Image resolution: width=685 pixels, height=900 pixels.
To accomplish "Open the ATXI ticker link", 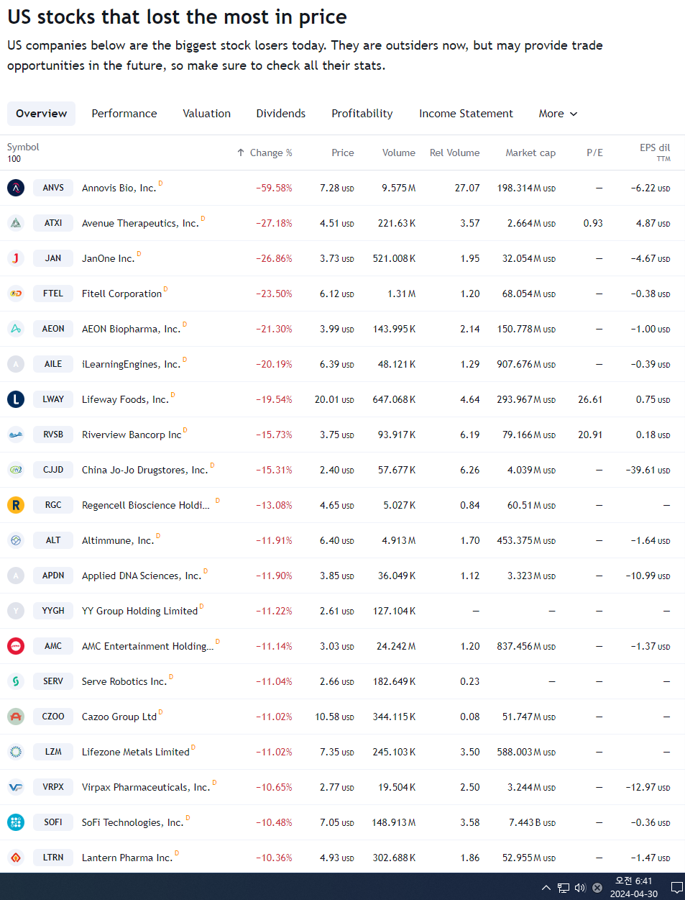I will (x=53, y=223).
